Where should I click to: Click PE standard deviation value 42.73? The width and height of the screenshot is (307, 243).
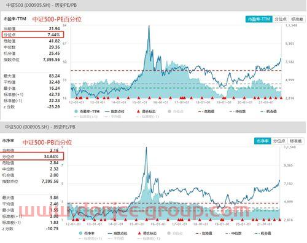coord(55,94)
